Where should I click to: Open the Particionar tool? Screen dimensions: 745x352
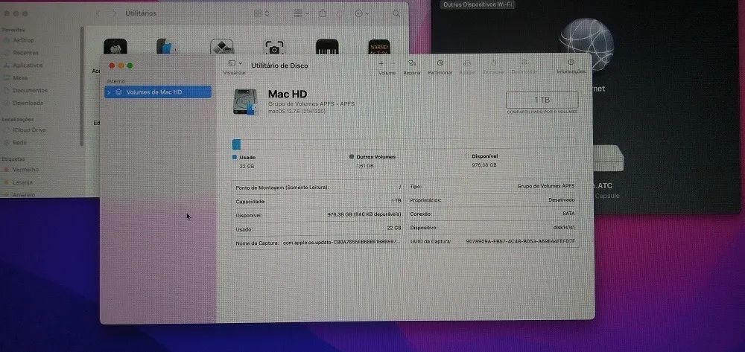coord(440,63)
